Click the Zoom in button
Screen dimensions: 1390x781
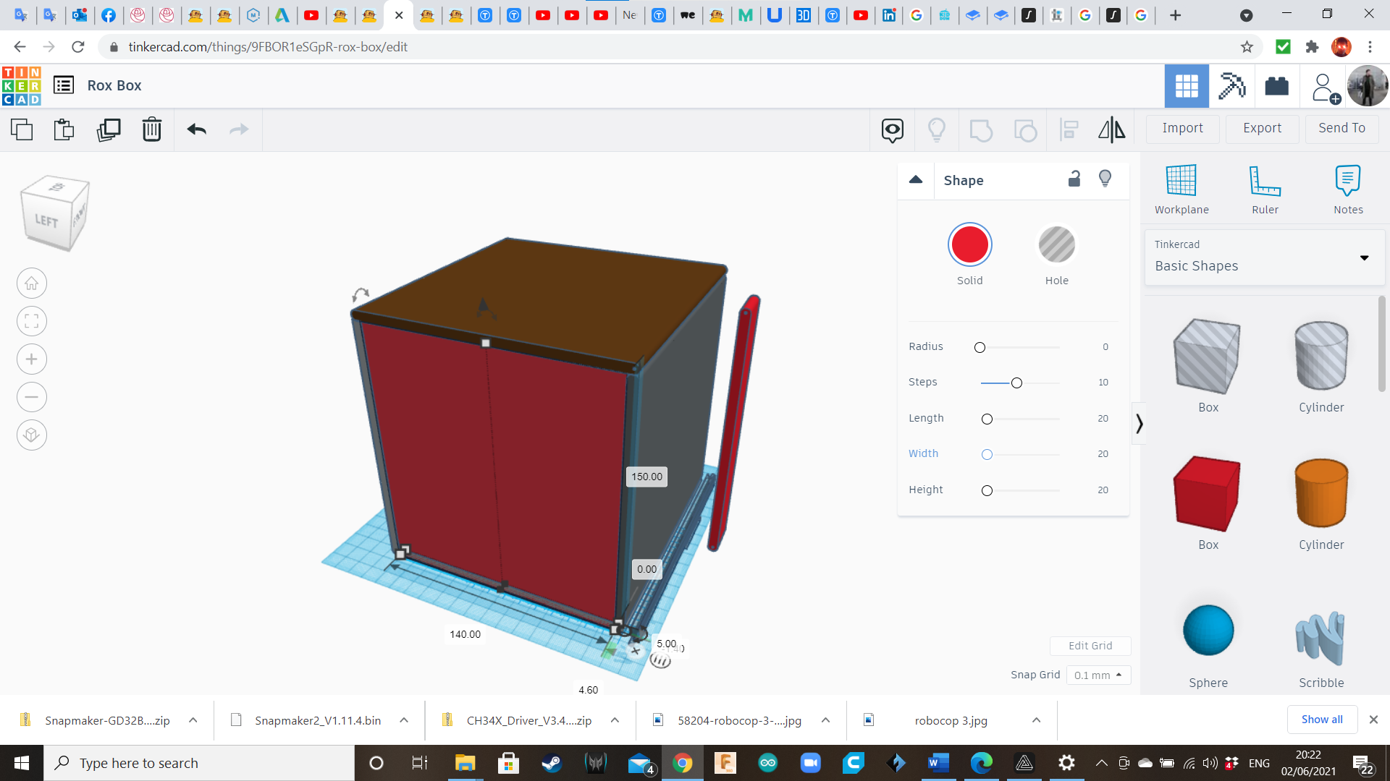click(x=32, y=359)
